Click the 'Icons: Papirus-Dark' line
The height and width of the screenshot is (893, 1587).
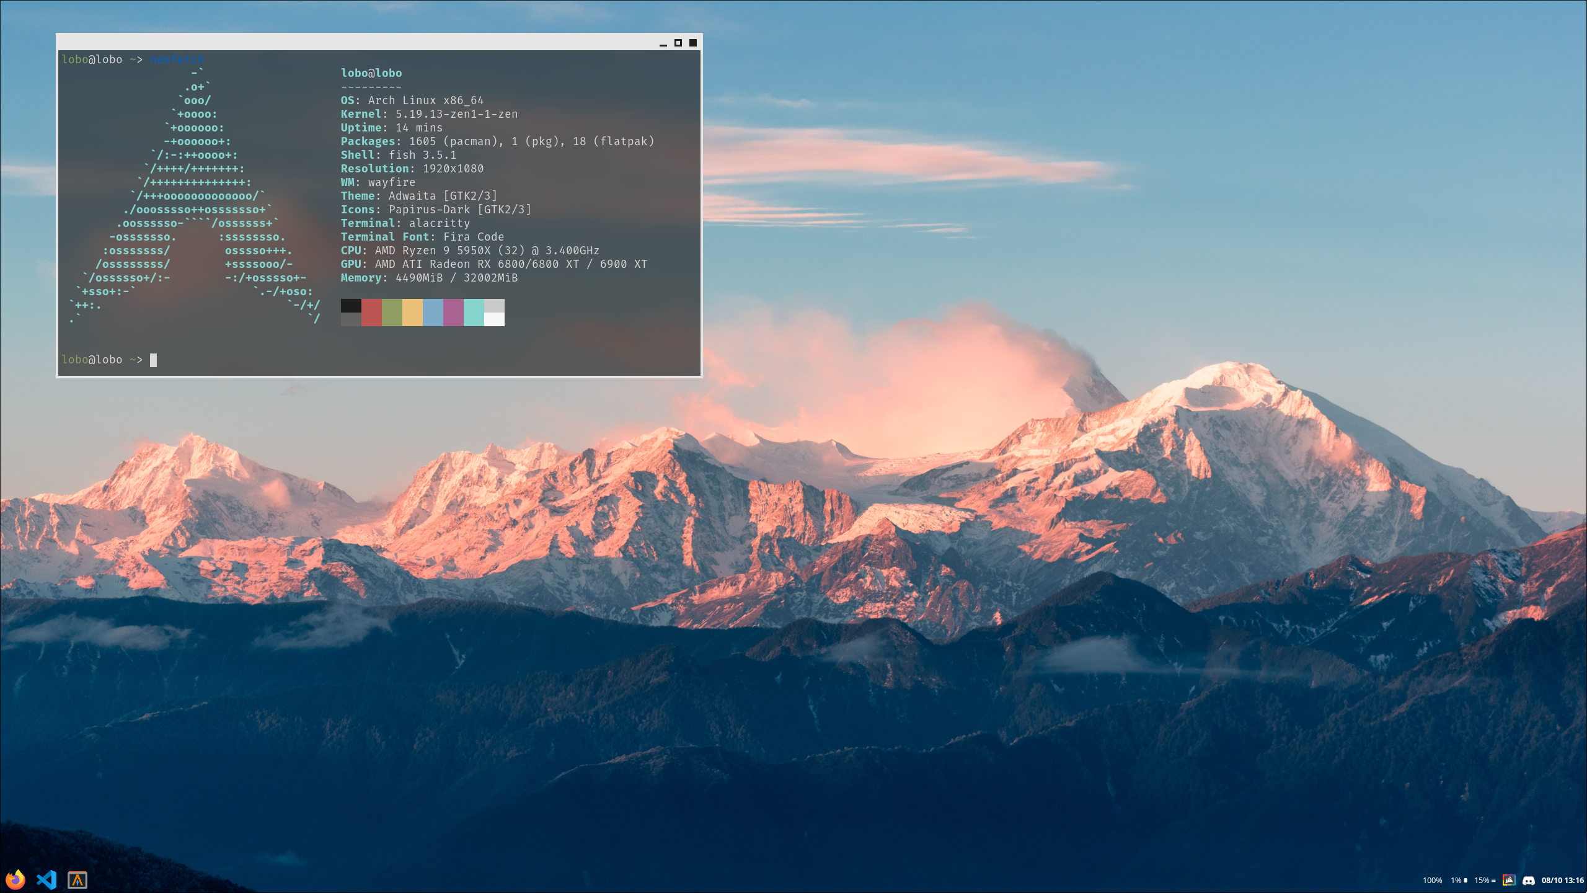pyautogui.click(x=436, y=210)
